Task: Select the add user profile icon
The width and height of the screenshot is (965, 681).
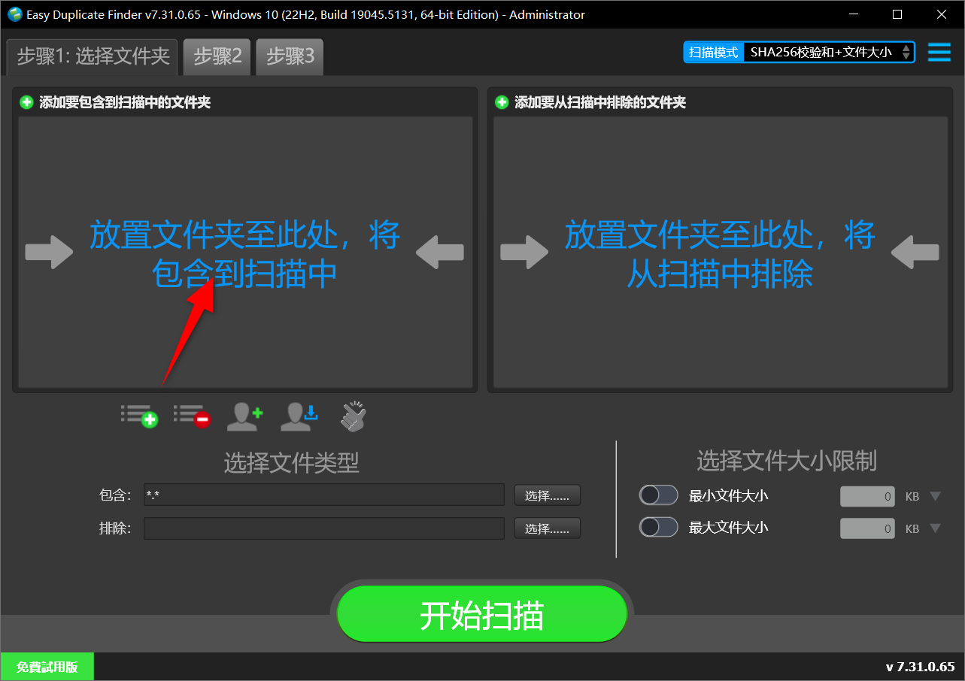Action: [244, 416]
